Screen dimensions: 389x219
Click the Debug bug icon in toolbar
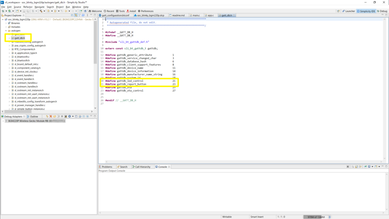tap(3, 11)
